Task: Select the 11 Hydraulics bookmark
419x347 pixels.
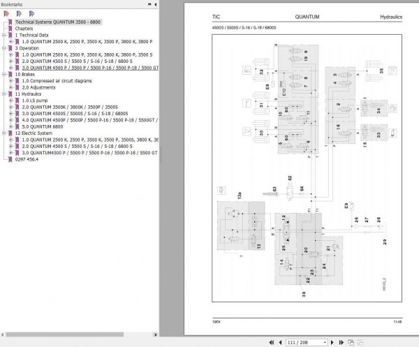Action: (x=28, y=94)
